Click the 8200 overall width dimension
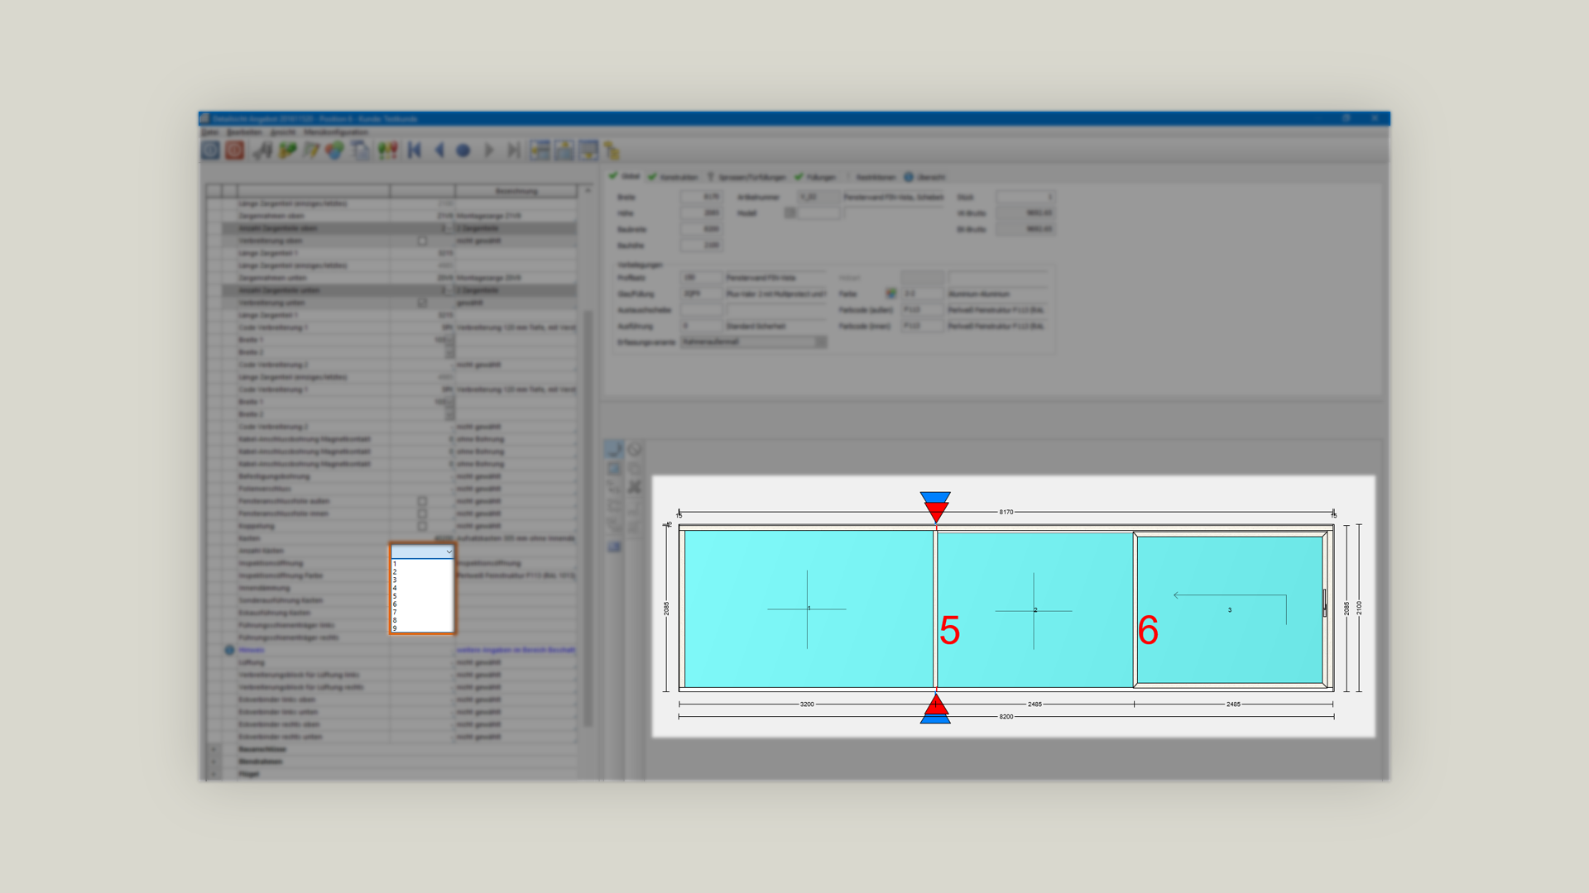 click(x=1006, y=717)
